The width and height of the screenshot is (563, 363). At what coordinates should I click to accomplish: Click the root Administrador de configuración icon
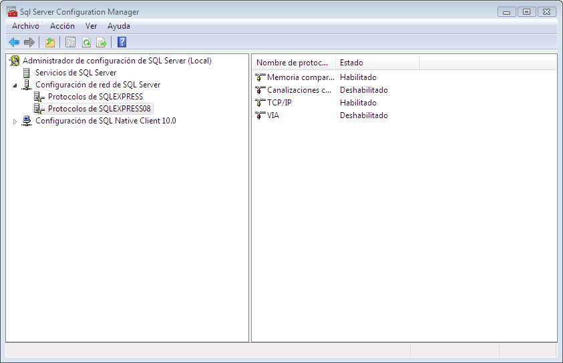pos(15,61)
